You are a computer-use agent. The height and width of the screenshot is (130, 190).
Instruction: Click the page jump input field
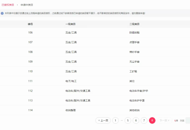point(188,120)
